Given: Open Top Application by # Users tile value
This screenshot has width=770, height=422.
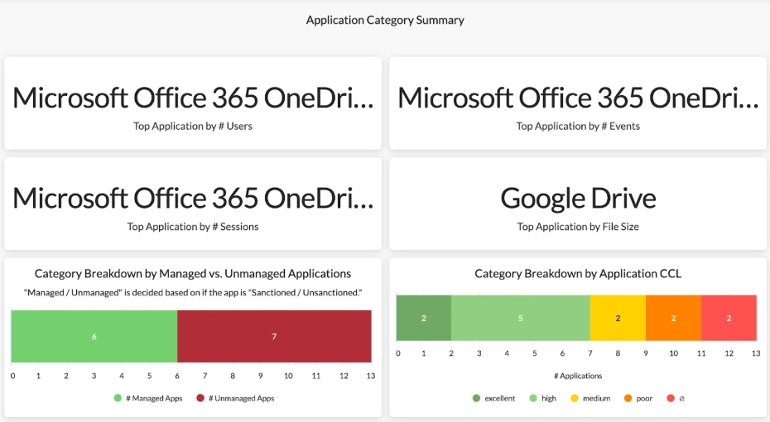Looking at the screenshot, I should click(193, 98).
